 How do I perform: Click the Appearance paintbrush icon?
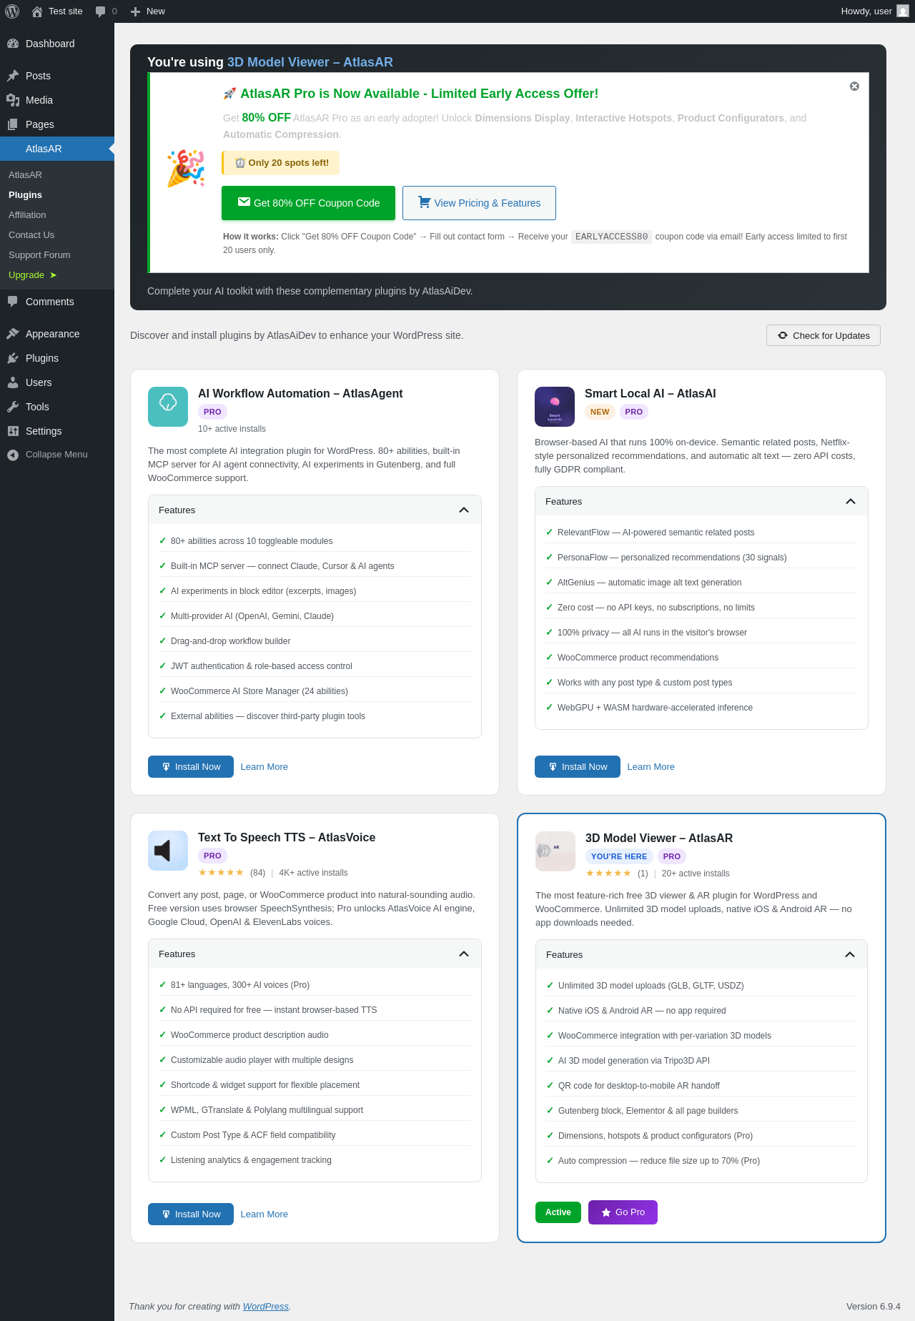(x=13, y=334)
